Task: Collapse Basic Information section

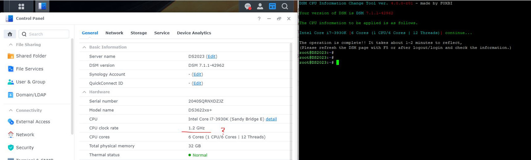Action: point(84,47)
